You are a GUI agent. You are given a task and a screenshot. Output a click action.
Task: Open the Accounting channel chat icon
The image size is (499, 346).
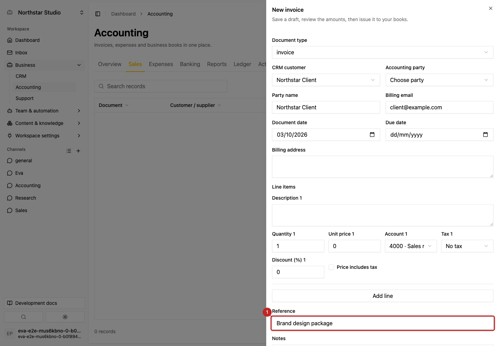[x=10, y=185]
